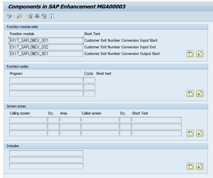Click the 'Function module' column label
The width and height of the screenshot is (213, 178).
pyautogui.click(x=22, y=34)
